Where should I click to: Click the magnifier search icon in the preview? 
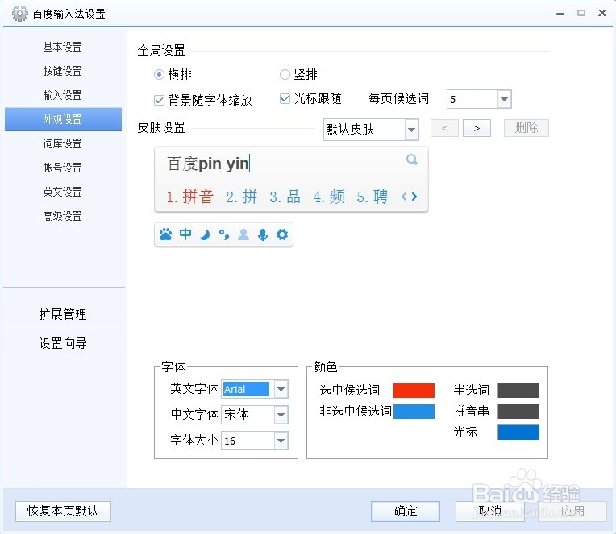coord(412,159)
